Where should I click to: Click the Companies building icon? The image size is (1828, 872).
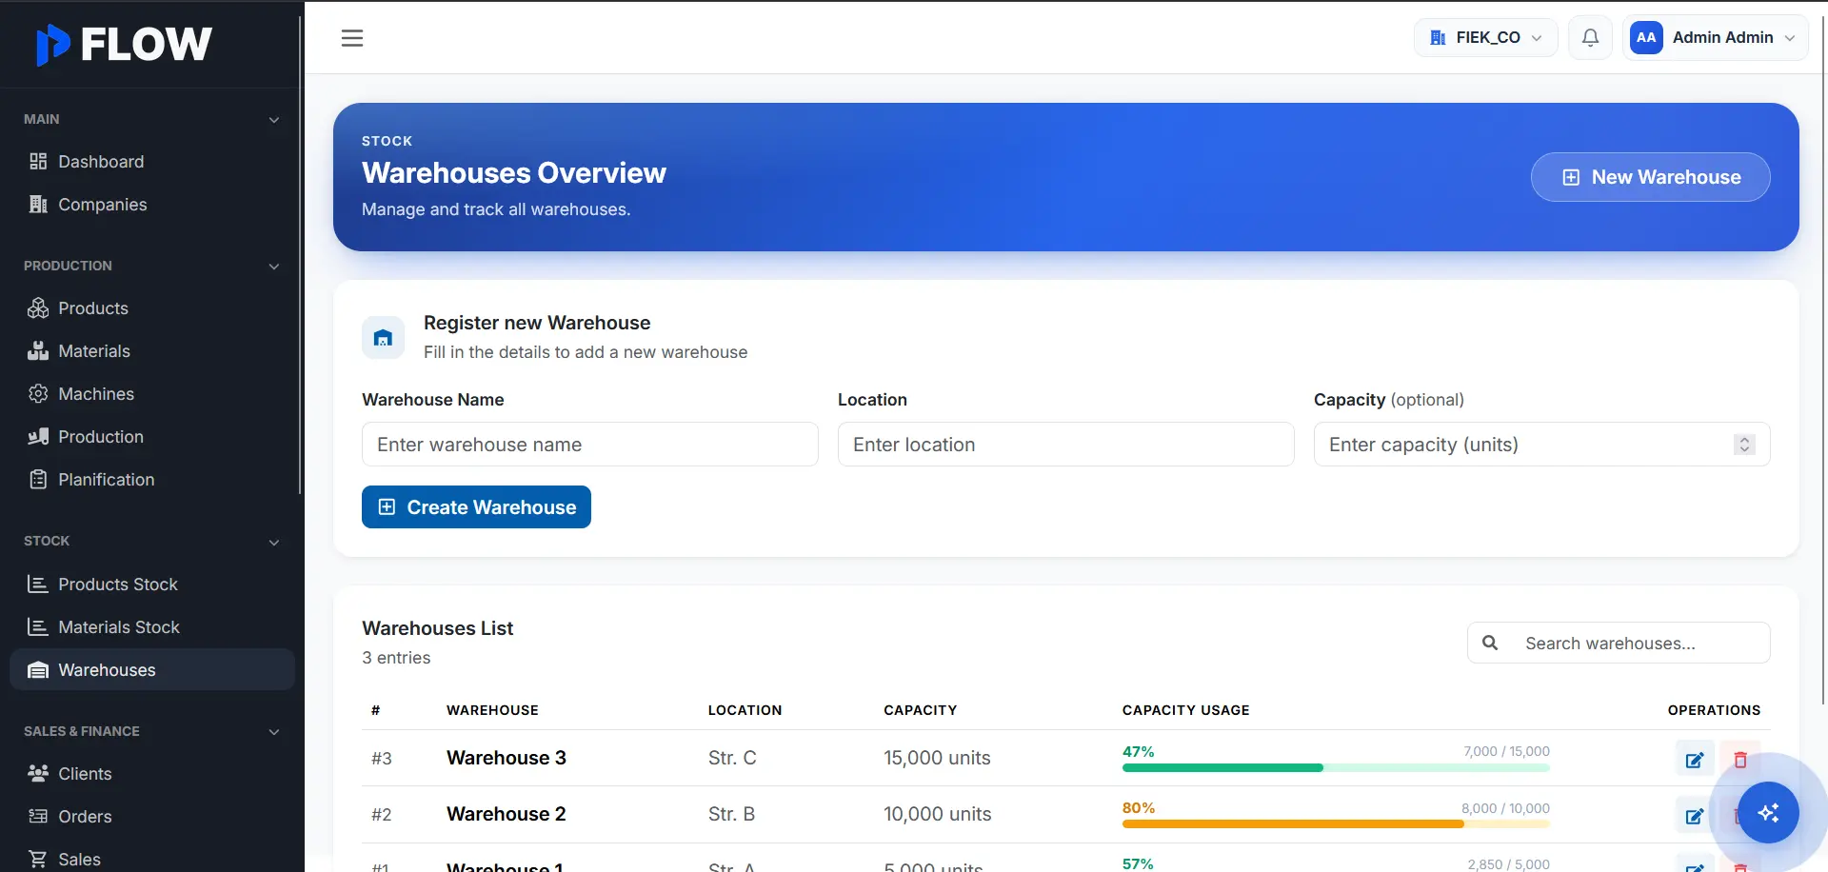pyautogui.click(x=38, y=205)
